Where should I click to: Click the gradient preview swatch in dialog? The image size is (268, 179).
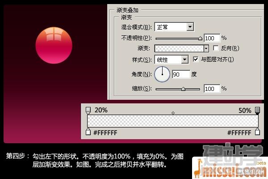point(179,48)
